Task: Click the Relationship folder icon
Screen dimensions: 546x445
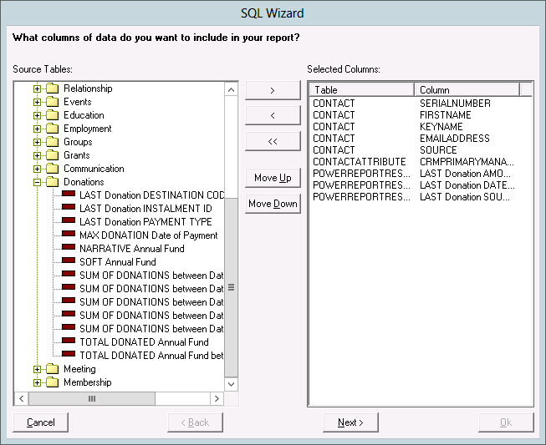Action: pyautogui.click(x=52, y=88)
